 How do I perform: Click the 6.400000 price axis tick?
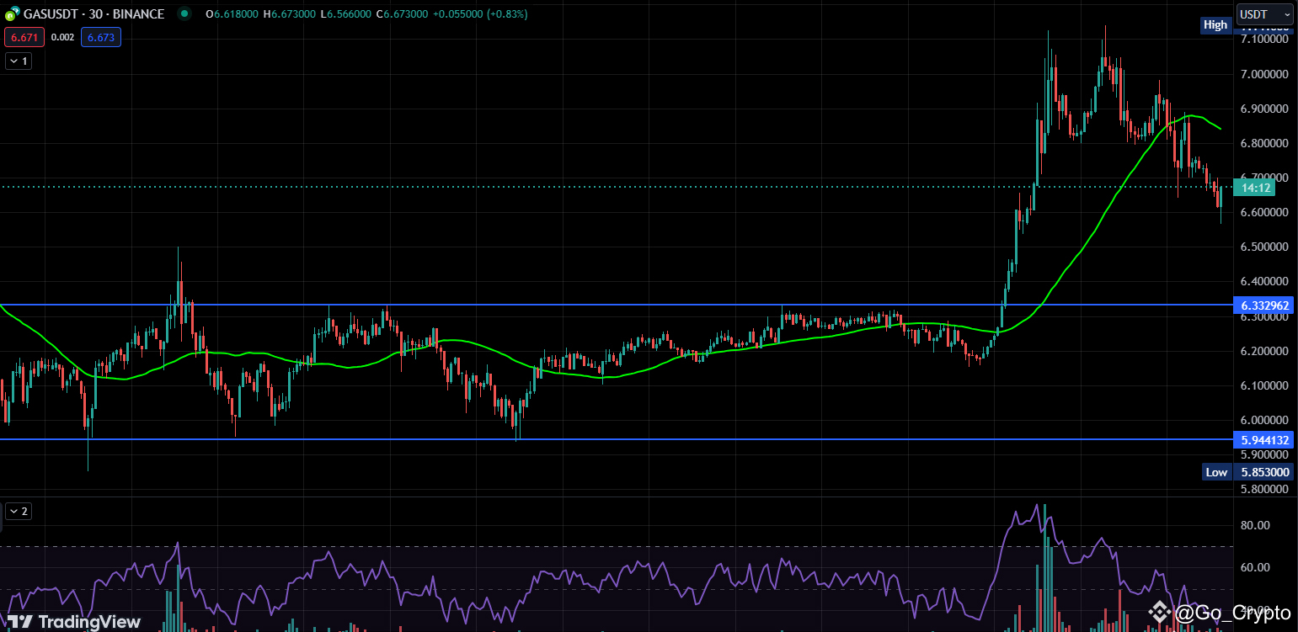click(x=1264, y=281)
